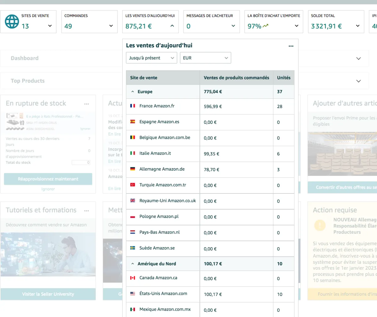
Task: Click the Netherlands flag icon
Action: point(133,232)
